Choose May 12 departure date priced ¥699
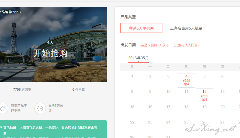 pos(204,96)
